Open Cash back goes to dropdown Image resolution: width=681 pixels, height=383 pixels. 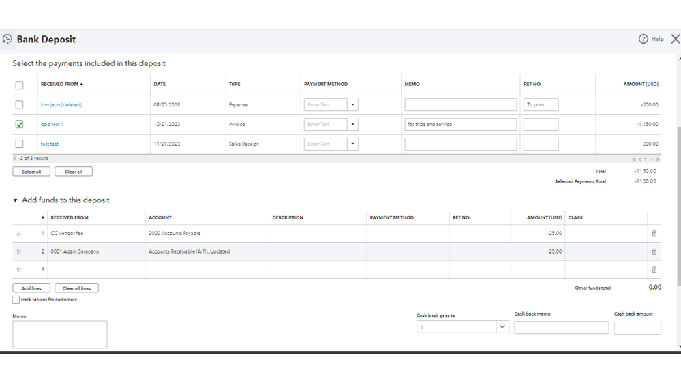[502, 327]
